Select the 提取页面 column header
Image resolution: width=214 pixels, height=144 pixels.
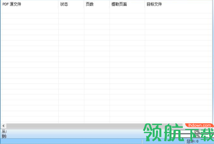coord(127,4)
